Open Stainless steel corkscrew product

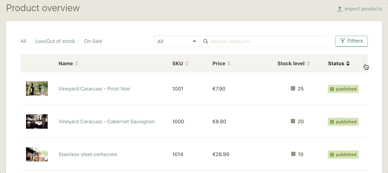tap(88, 154)
